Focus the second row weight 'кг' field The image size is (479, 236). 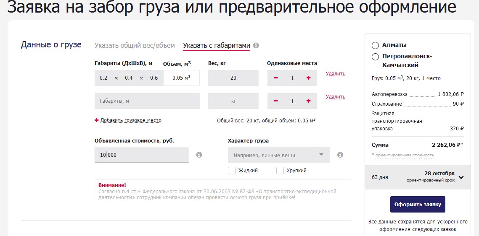[x=233, y=101]
